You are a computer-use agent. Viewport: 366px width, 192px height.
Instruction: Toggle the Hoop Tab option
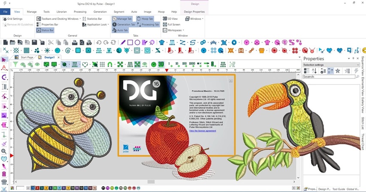coord(145,18)
